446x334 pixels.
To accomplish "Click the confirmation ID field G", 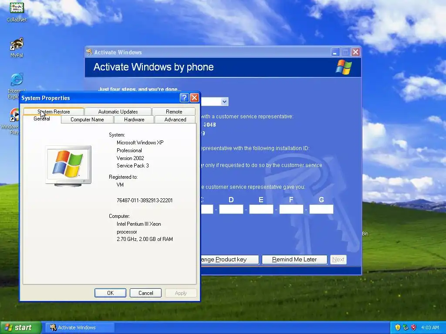I will point(321,209).
